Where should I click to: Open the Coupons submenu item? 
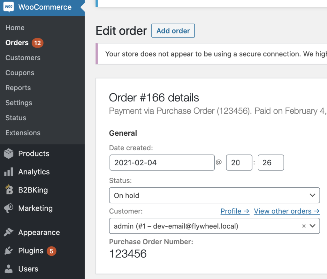(x=20, y=73)
